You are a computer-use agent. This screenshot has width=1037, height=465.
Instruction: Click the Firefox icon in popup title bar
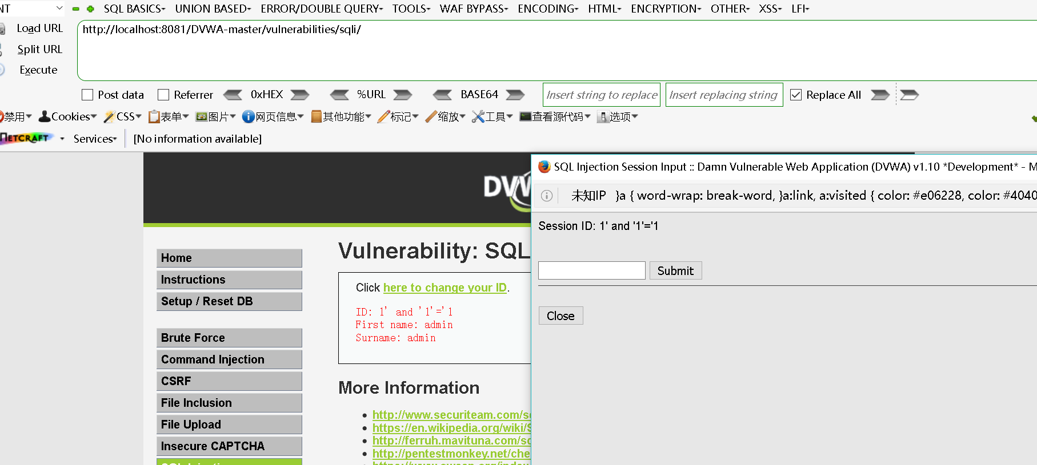[x=544, y=167]
